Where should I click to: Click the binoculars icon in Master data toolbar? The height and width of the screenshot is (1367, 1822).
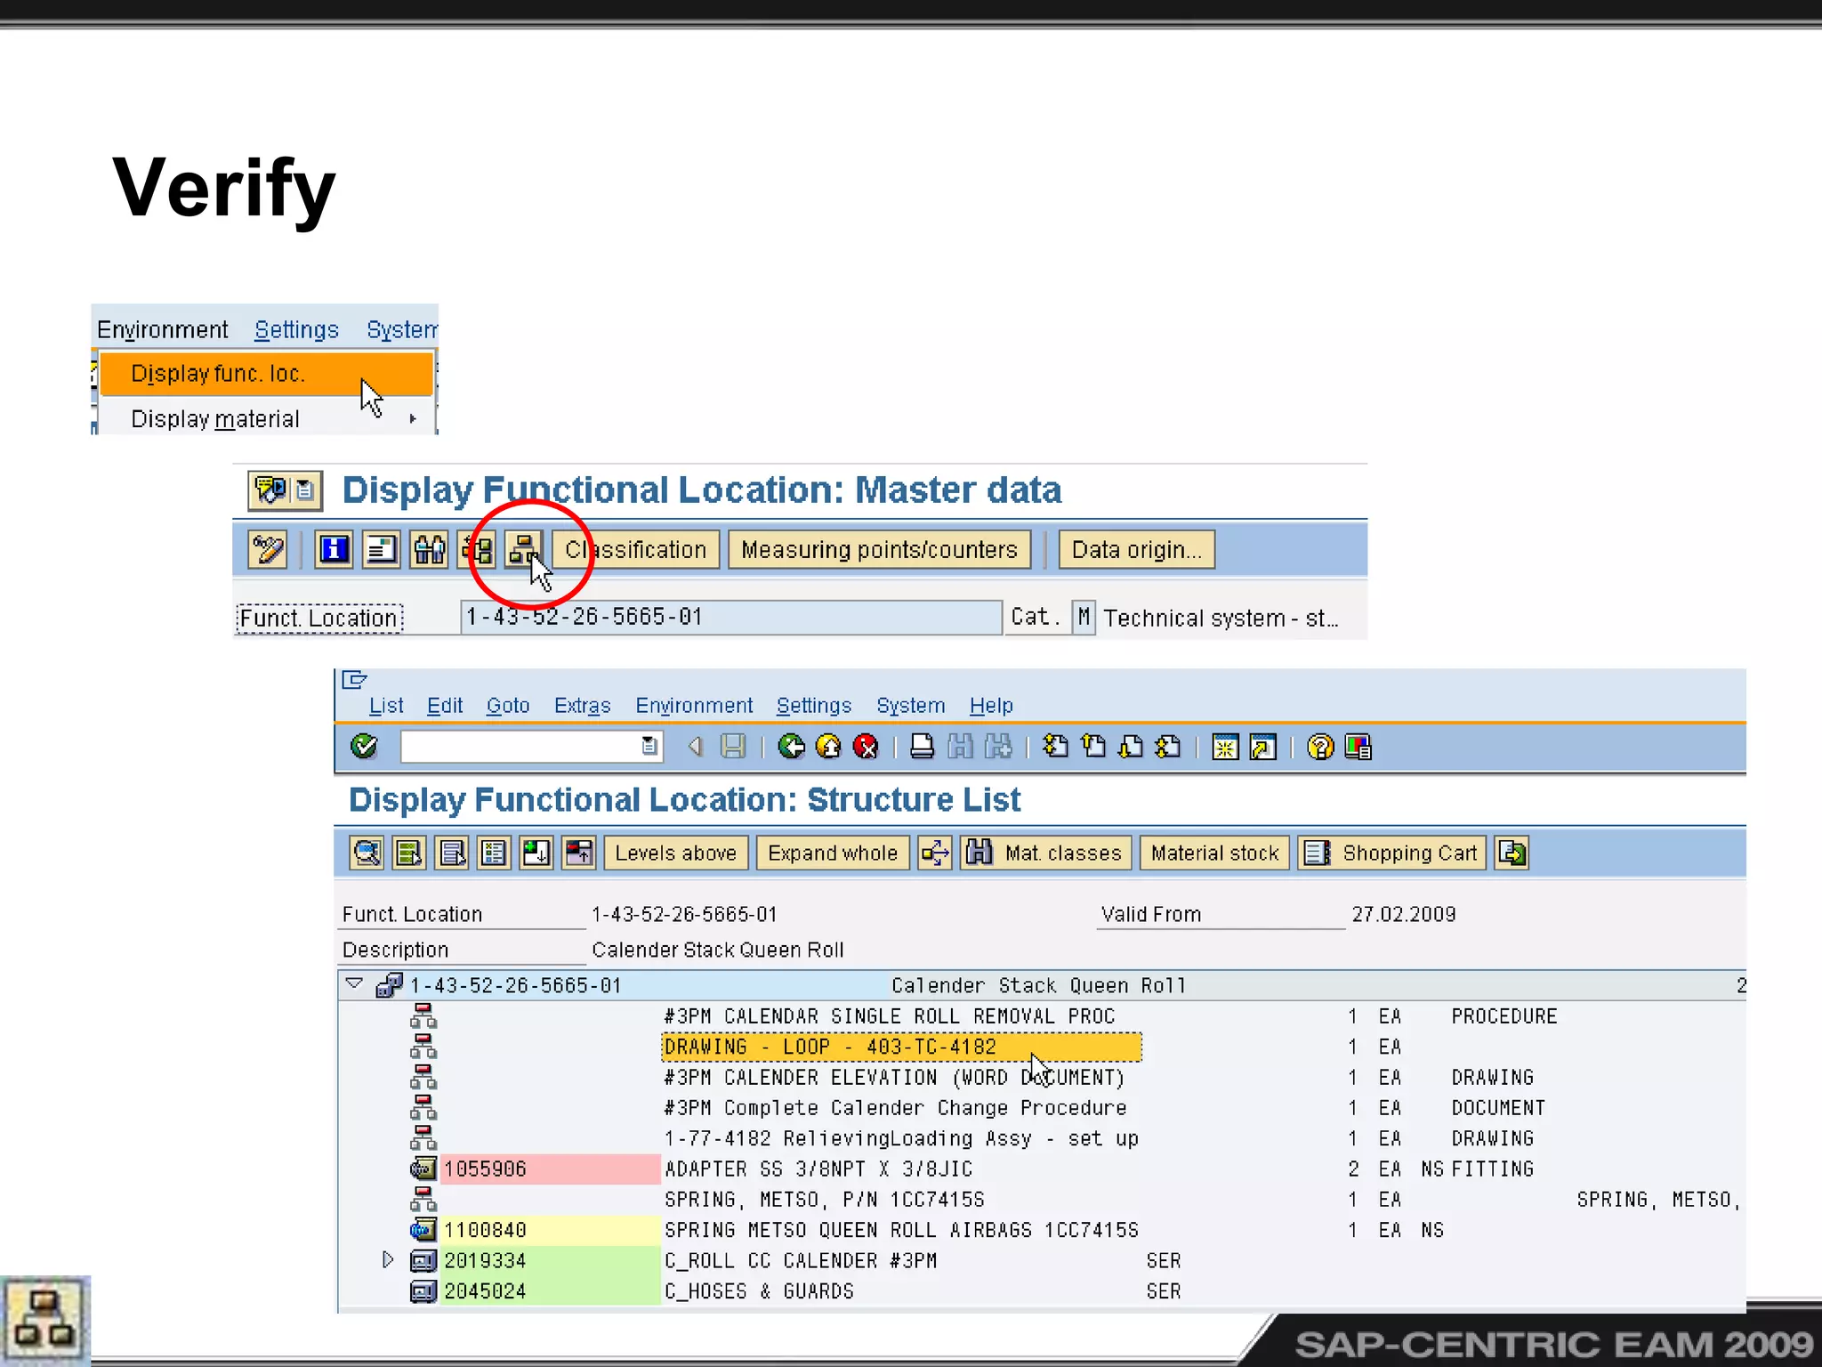429,549
